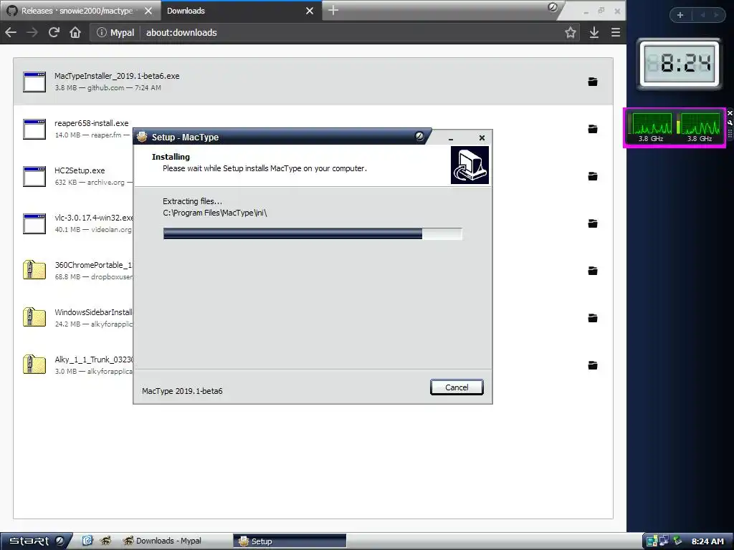Go forward in the Mypal browser

tap(32, 32)
